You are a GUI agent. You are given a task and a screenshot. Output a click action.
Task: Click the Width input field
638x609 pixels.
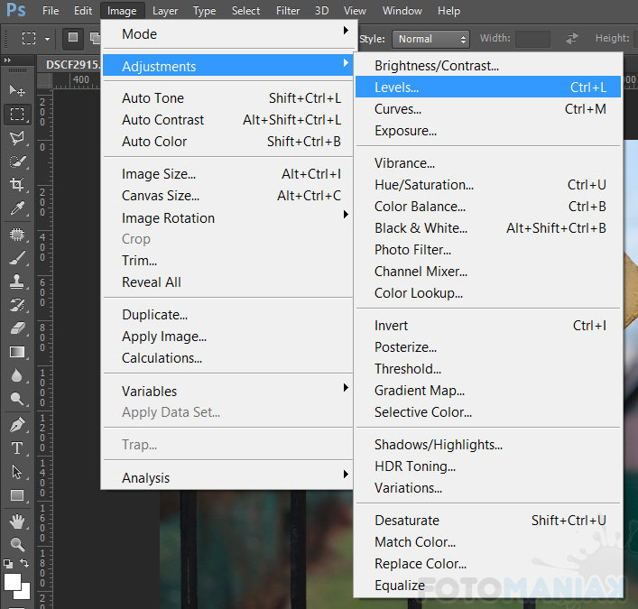[x=532, y=39]
